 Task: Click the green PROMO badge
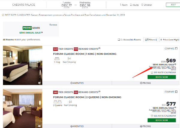tap(27, 28)
